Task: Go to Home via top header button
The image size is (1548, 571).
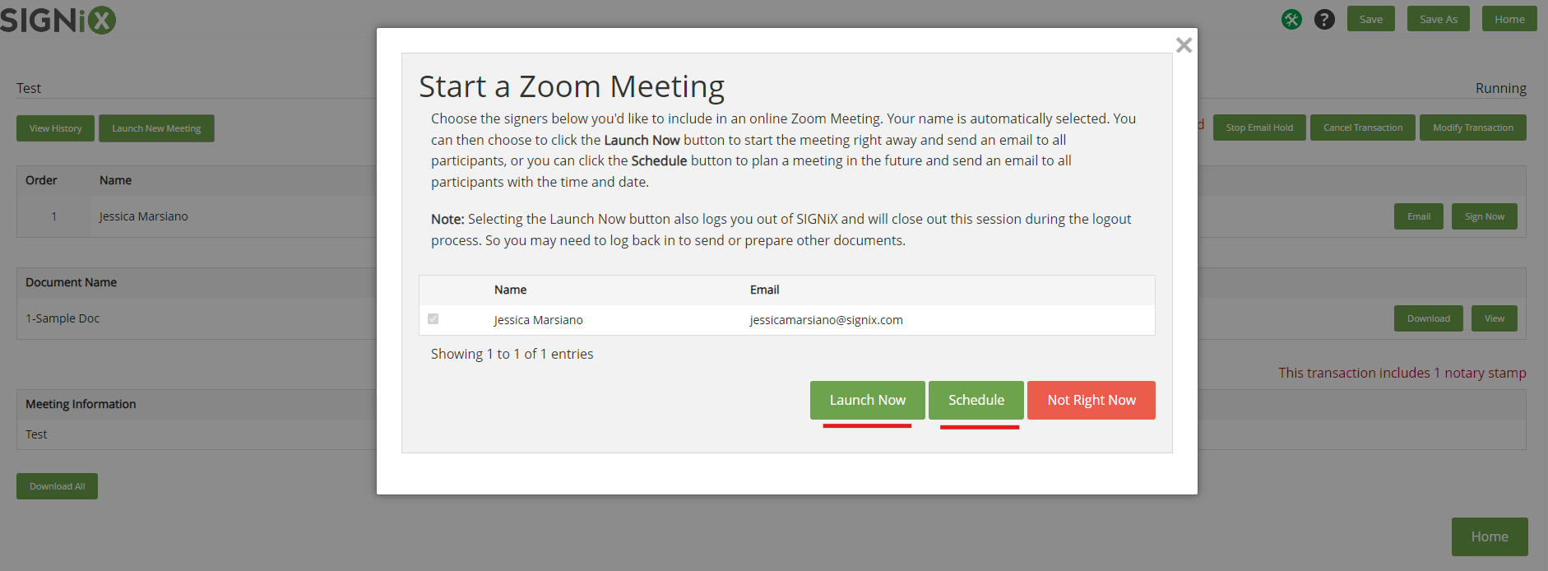Action: 1509,19
